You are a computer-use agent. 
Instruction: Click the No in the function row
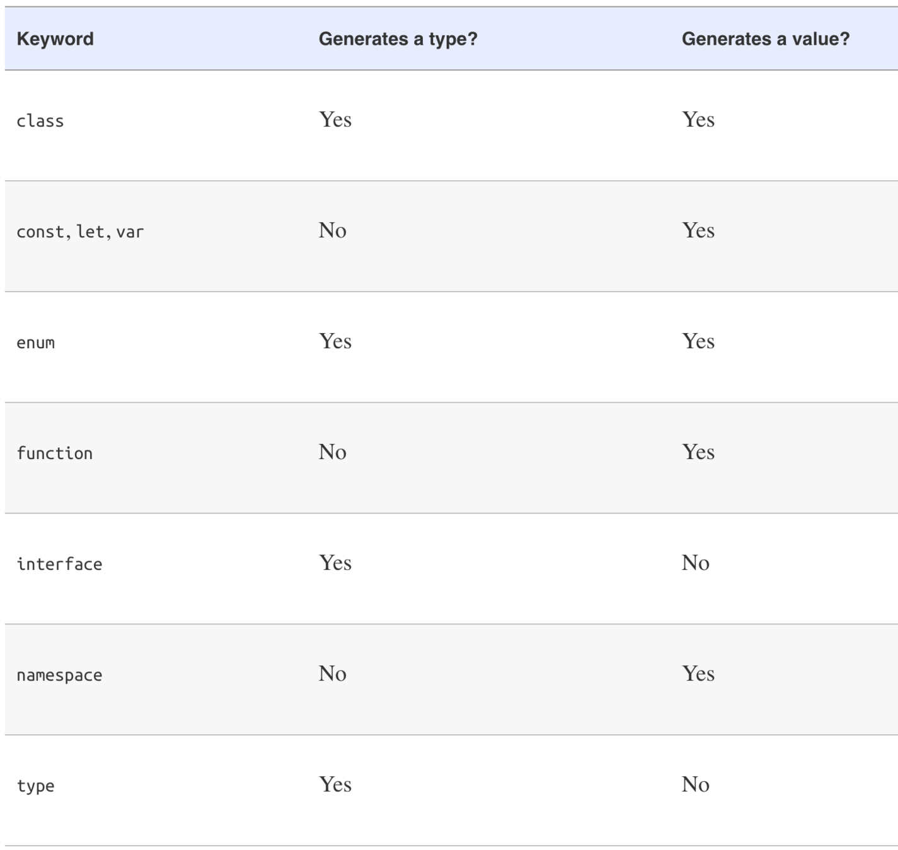tap(332, 452)
